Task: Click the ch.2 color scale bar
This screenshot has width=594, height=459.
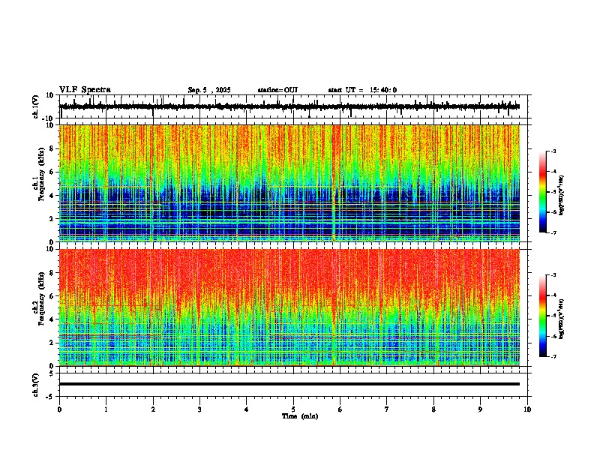Action: coord(543,316)
